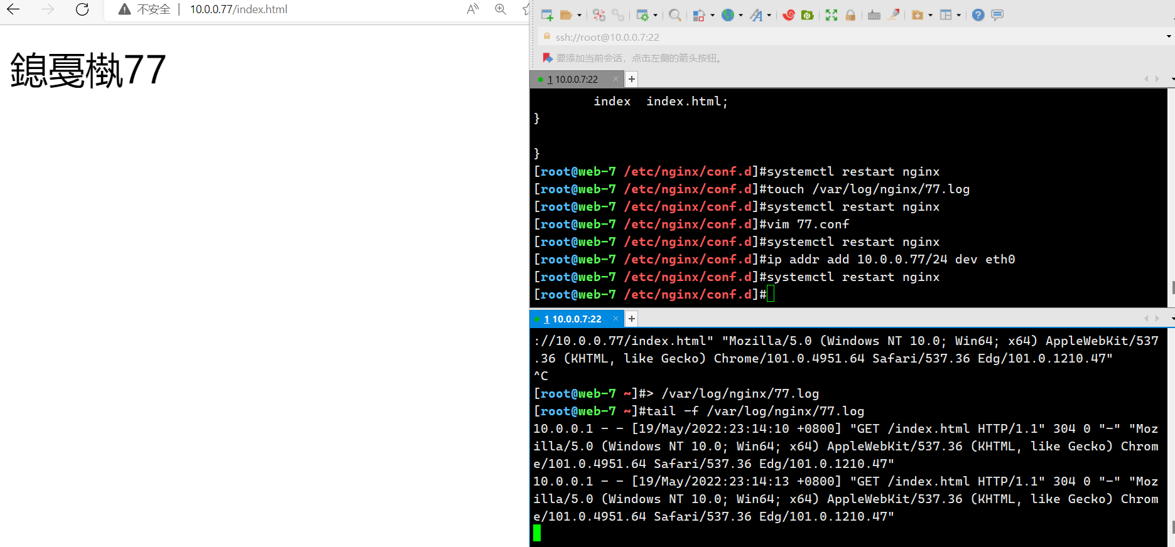Expand the folder-plus dropdown arrow
This screenshot has width=1175, height=547.
point(930,15)
